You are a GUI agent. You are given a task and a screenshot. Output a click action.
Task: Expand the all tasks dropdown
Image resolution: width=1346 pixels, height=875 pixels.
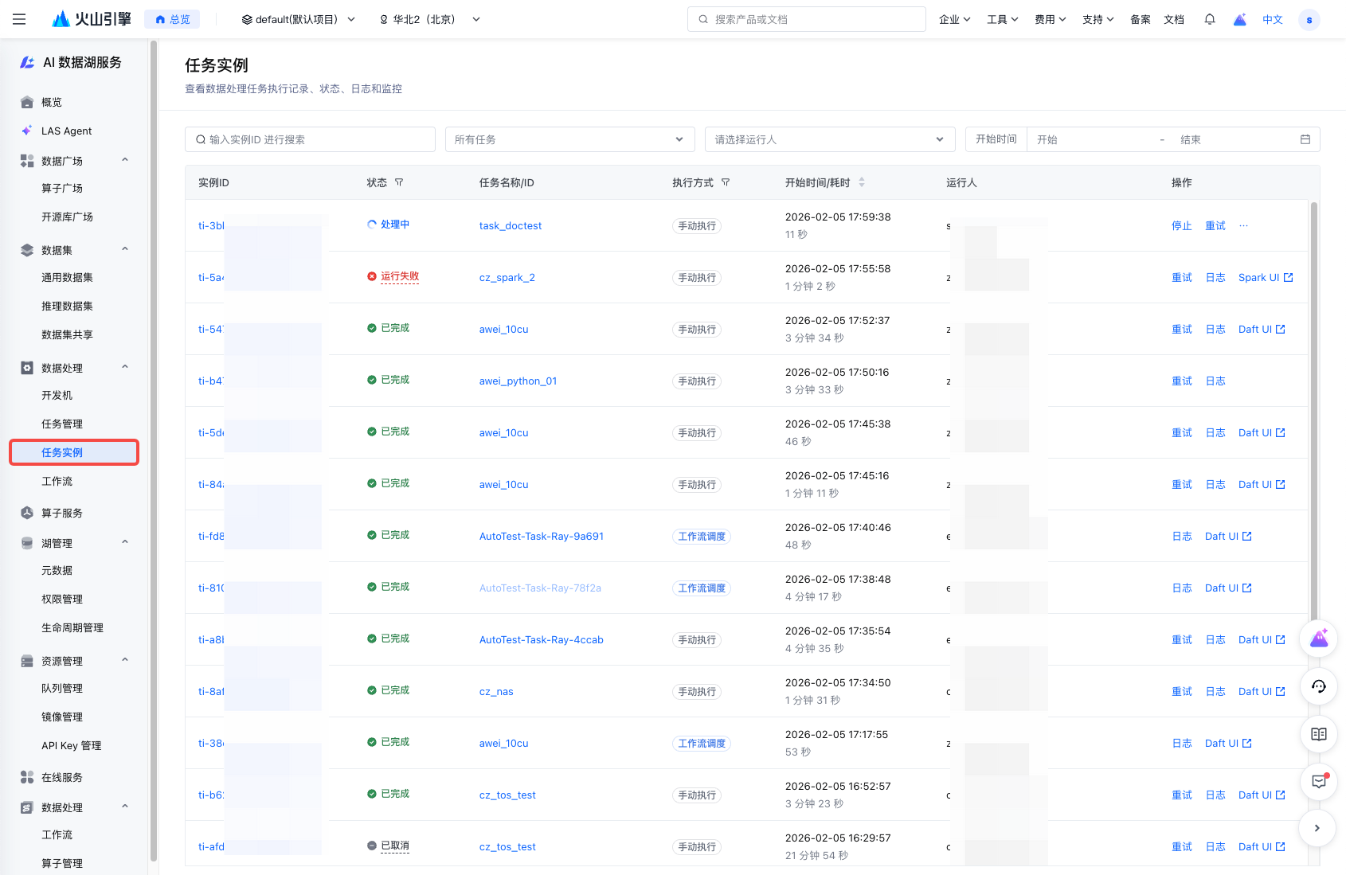pos(569,139)
